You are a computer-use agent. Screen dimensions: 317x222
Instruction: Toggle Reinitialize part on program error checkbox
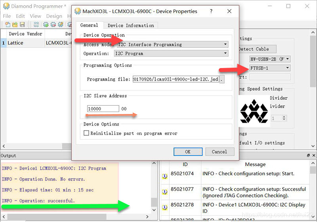pos(86,133)
